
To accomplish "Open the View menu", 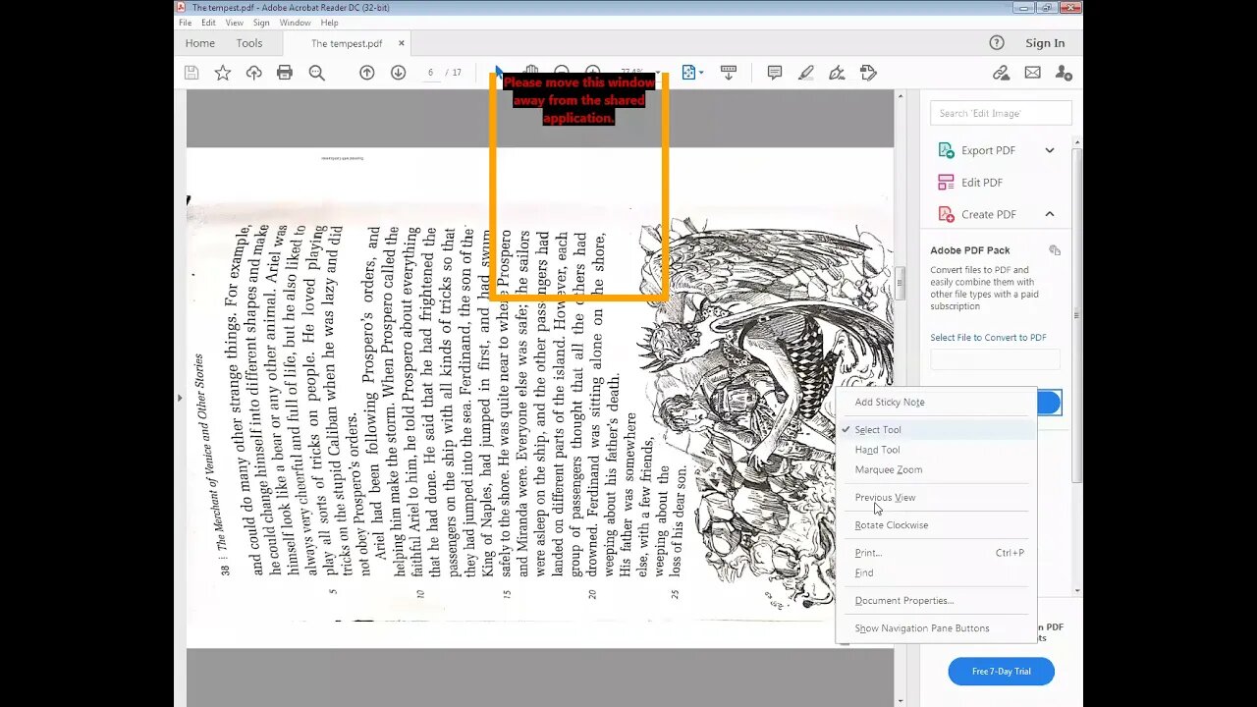I will click(x=235, y=23).
